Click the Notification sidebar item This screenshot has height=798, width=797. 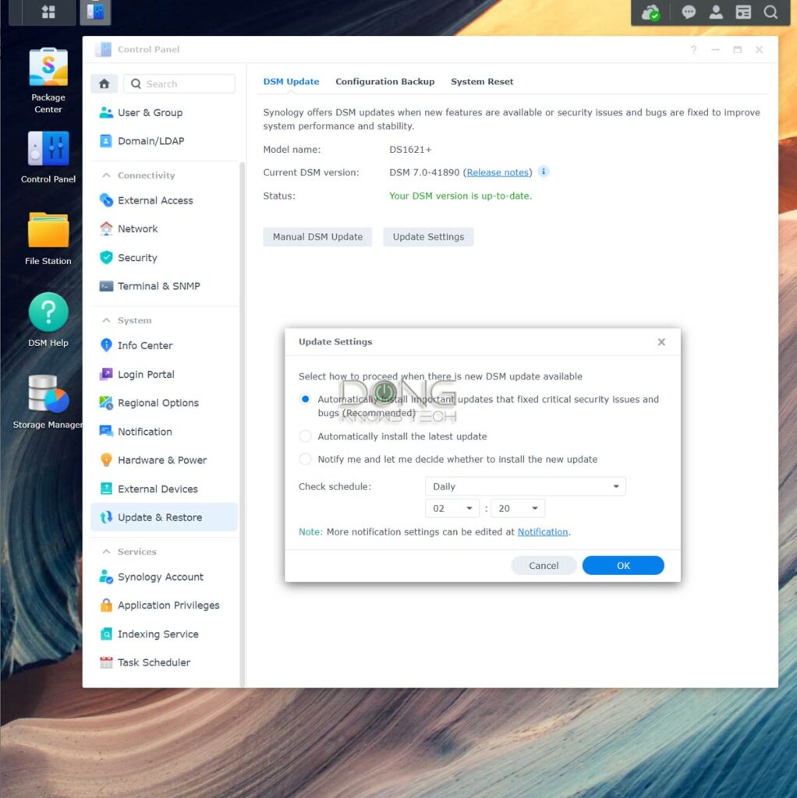[164, 432]
